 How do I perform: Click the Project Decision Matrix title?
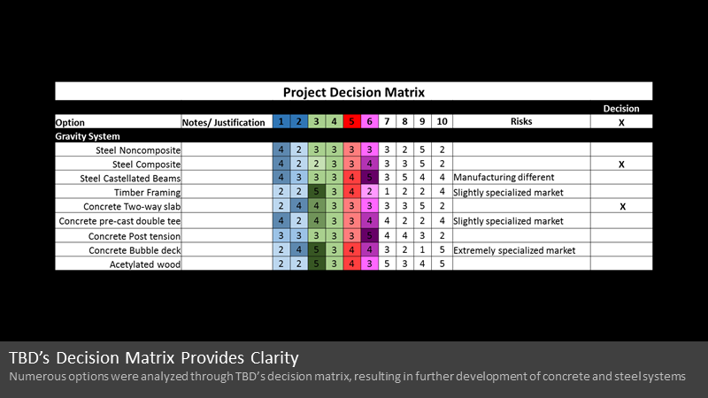353,92
